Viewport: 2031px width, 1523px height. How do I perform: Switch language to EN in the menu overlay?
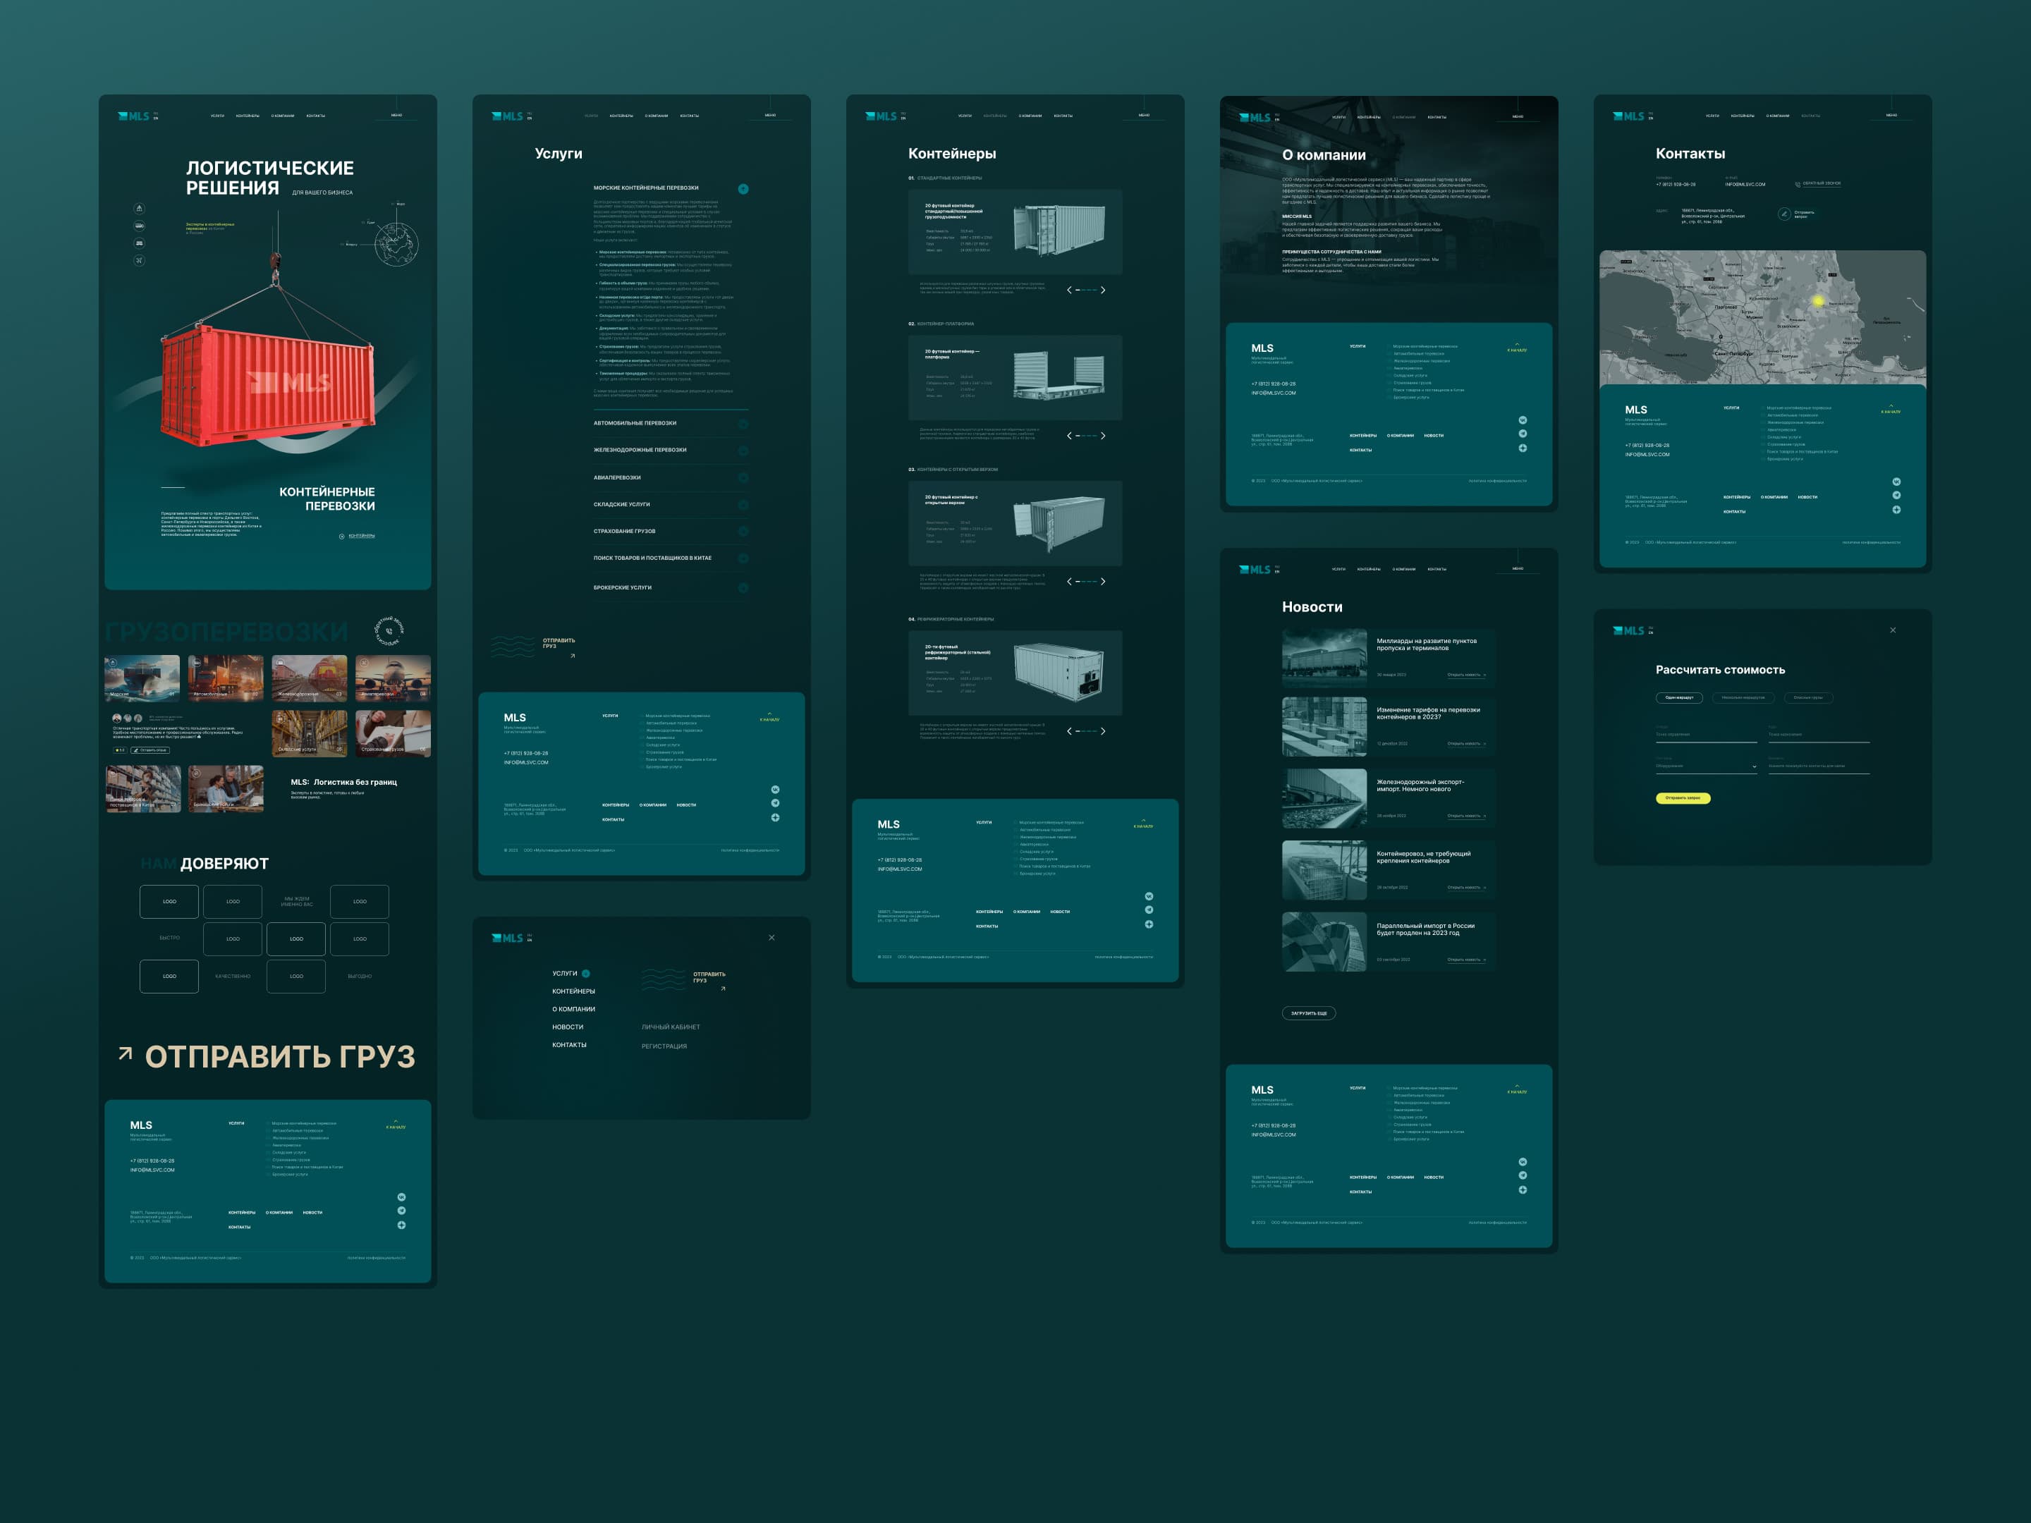tap(530, 940)
